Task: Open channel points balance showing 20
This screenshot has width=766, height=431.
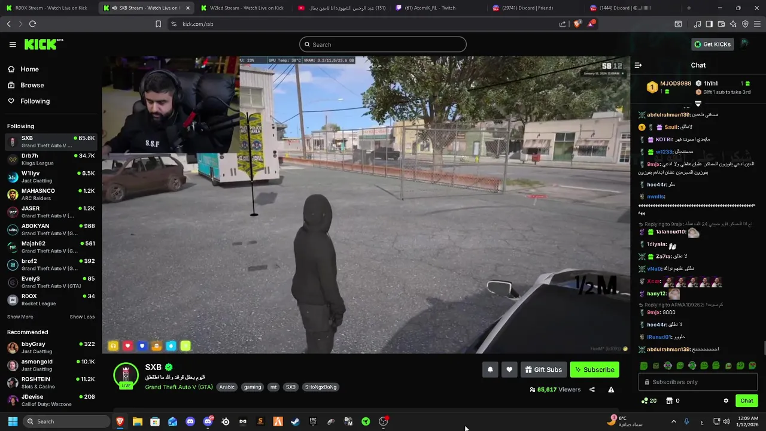Action: (x=649, y=401)
